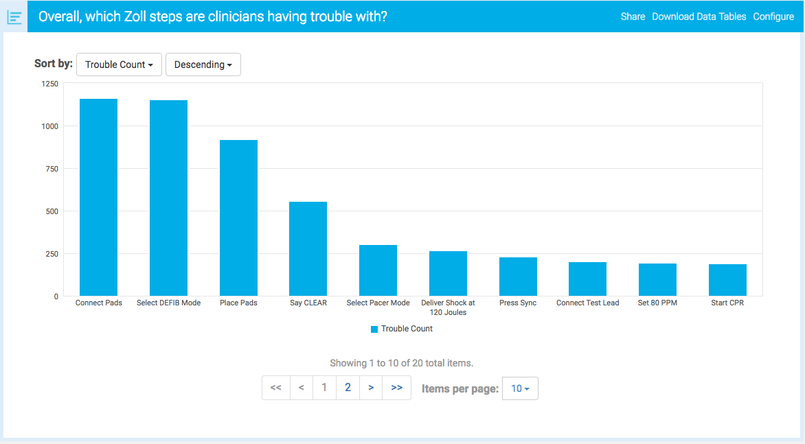This screenshot has height=444, width=805.
Task: Click the Start CPR bar
Action: pyautogui.click(x=727, y=280)
